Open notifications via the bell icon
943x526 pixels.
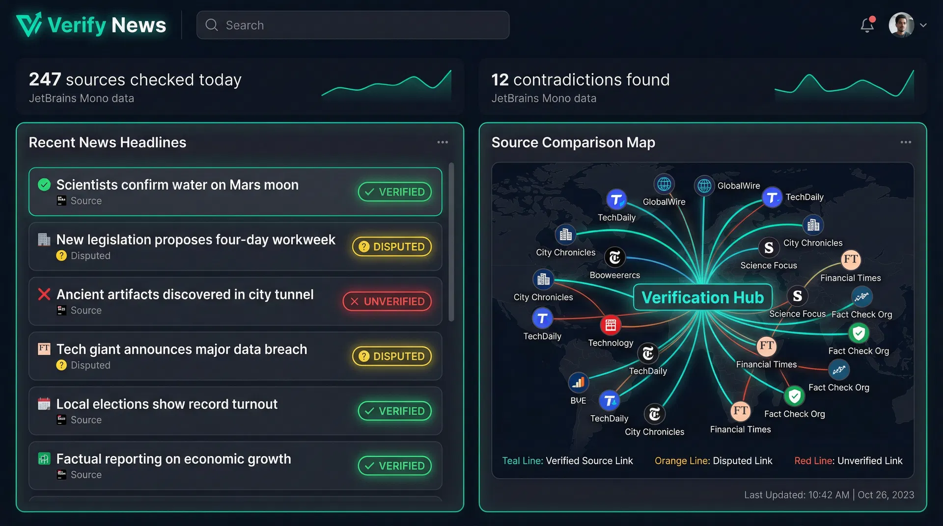(x=867, y=25)
